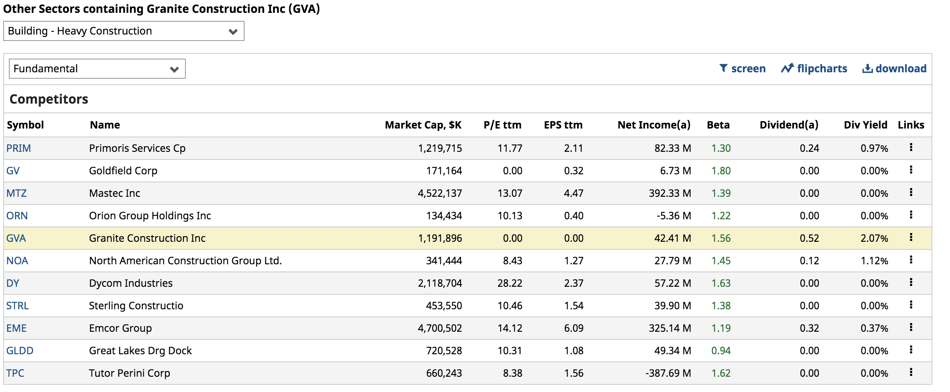Open the STRL symbol link

18,306
